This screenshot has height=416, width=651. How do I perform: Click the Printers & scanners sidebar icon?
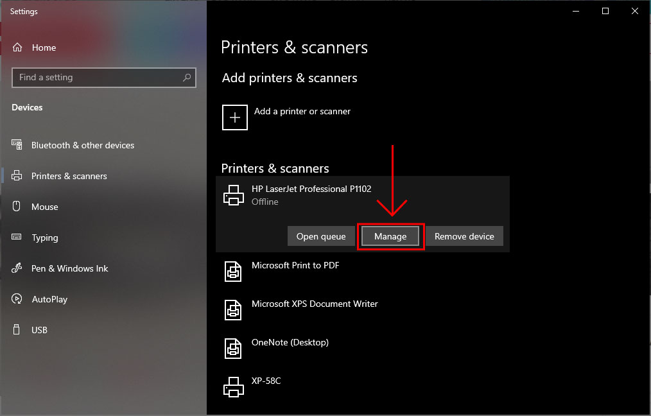17,176
